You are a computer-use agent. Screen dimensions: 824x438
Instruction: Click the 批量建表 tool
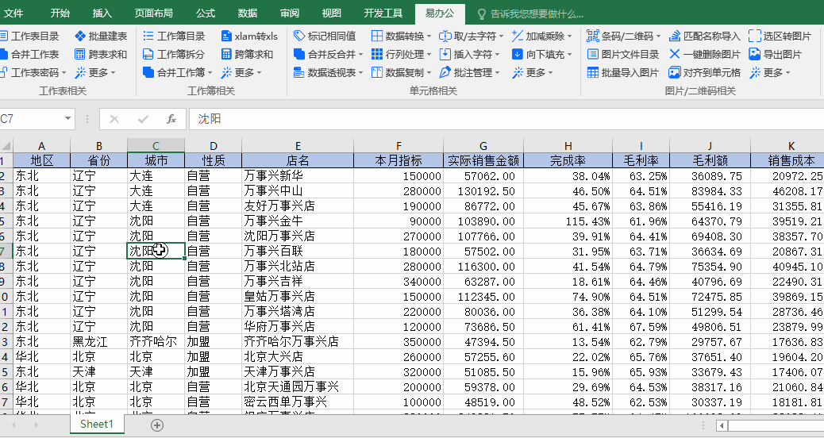(101, 36)
